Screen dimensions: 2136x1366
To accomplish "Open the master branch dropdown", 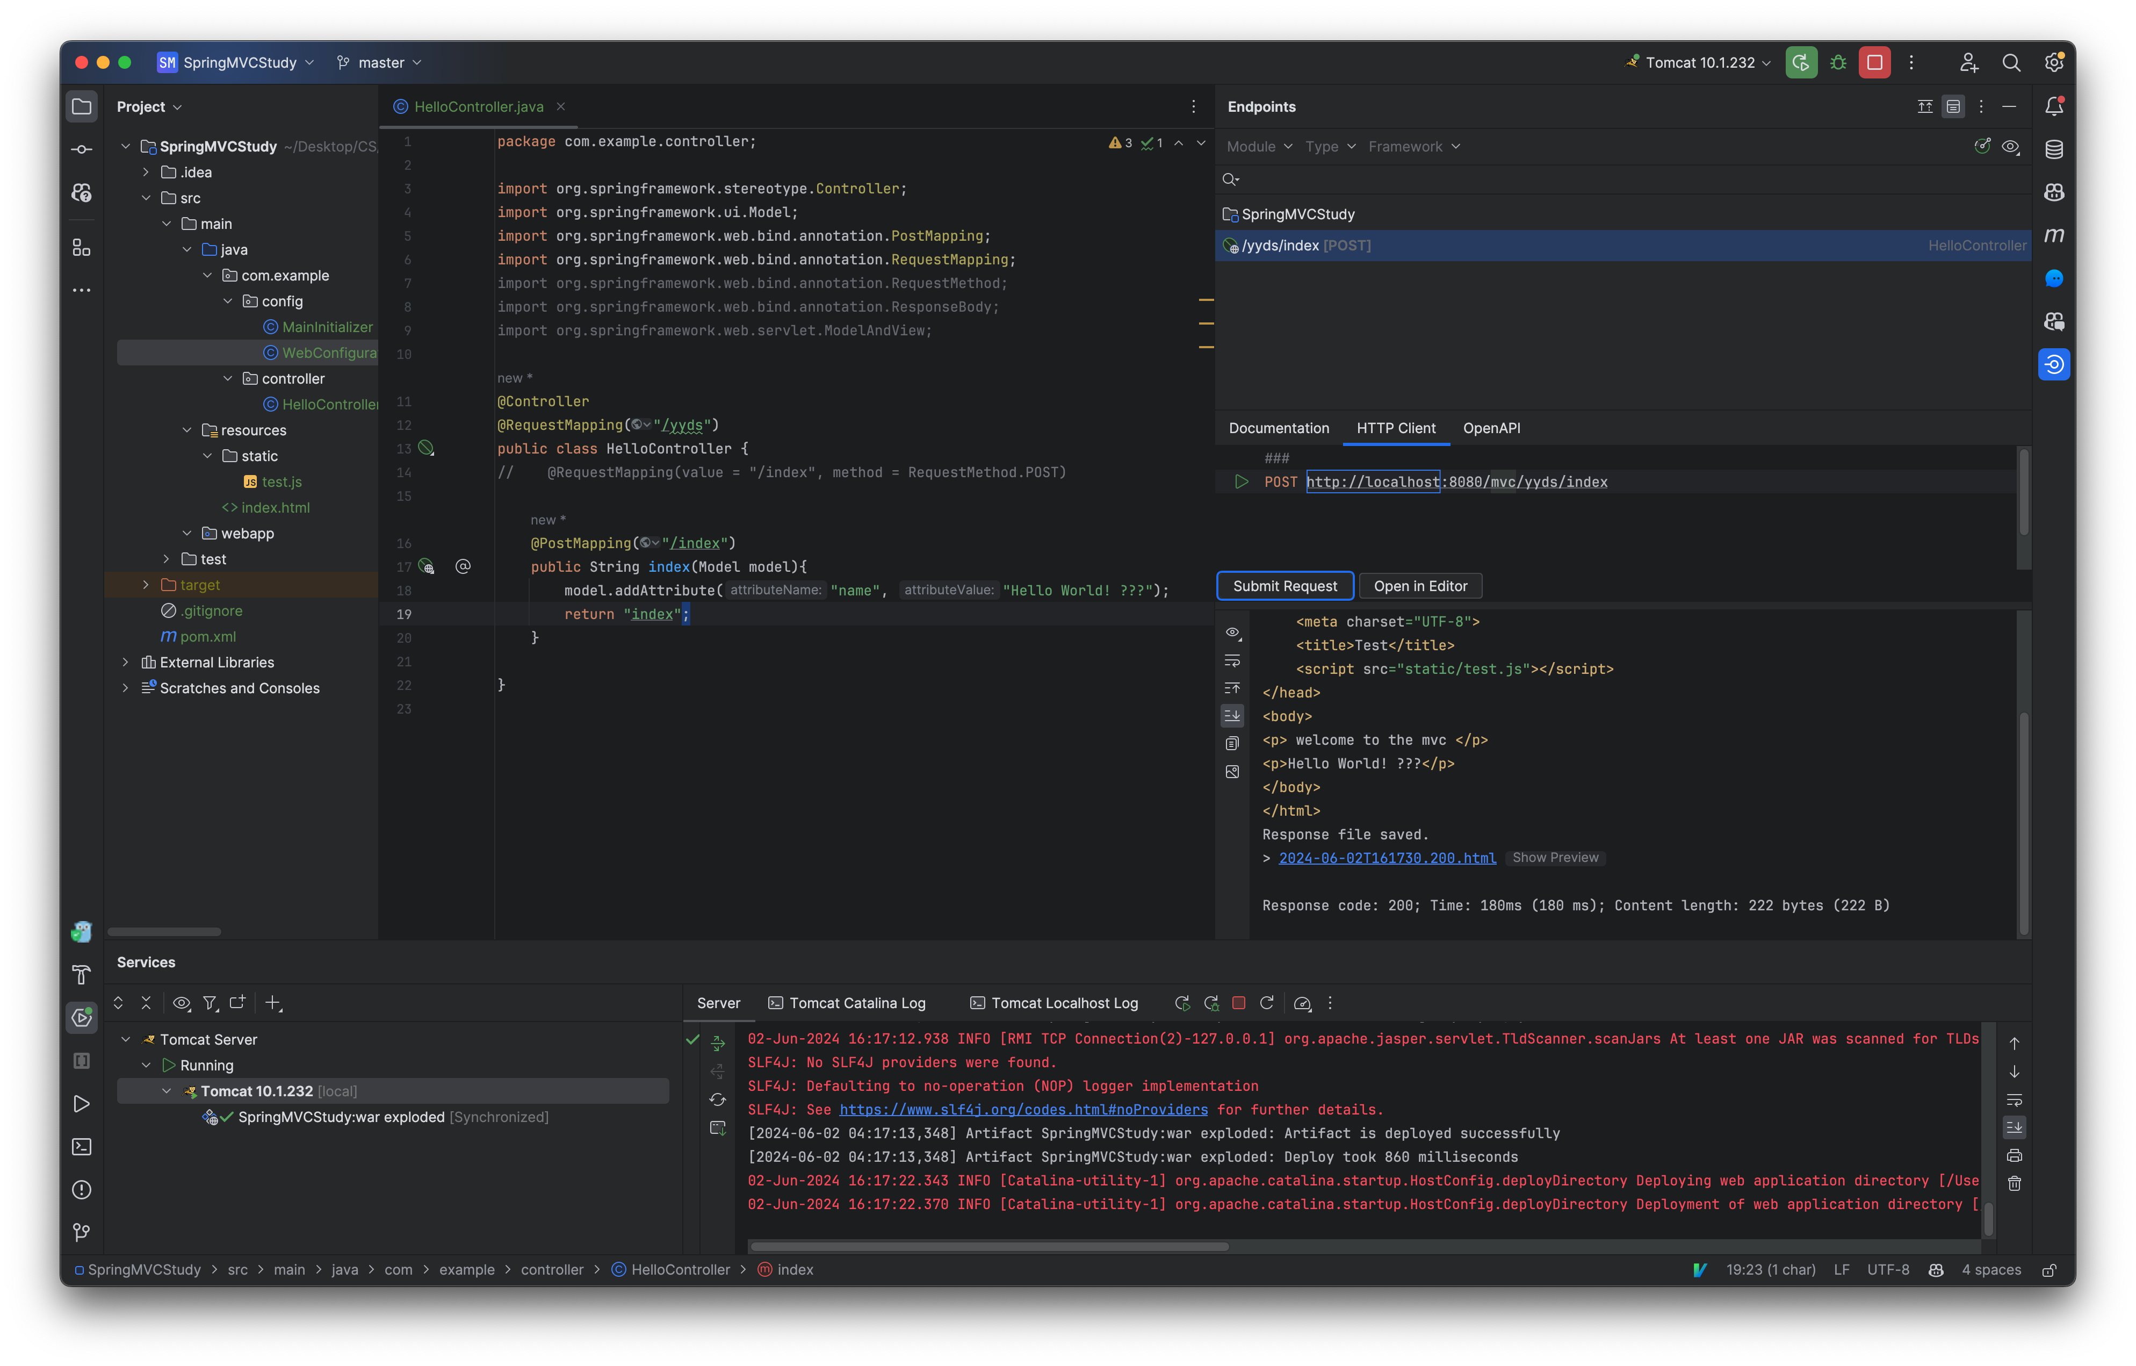I will click(379, 62).
